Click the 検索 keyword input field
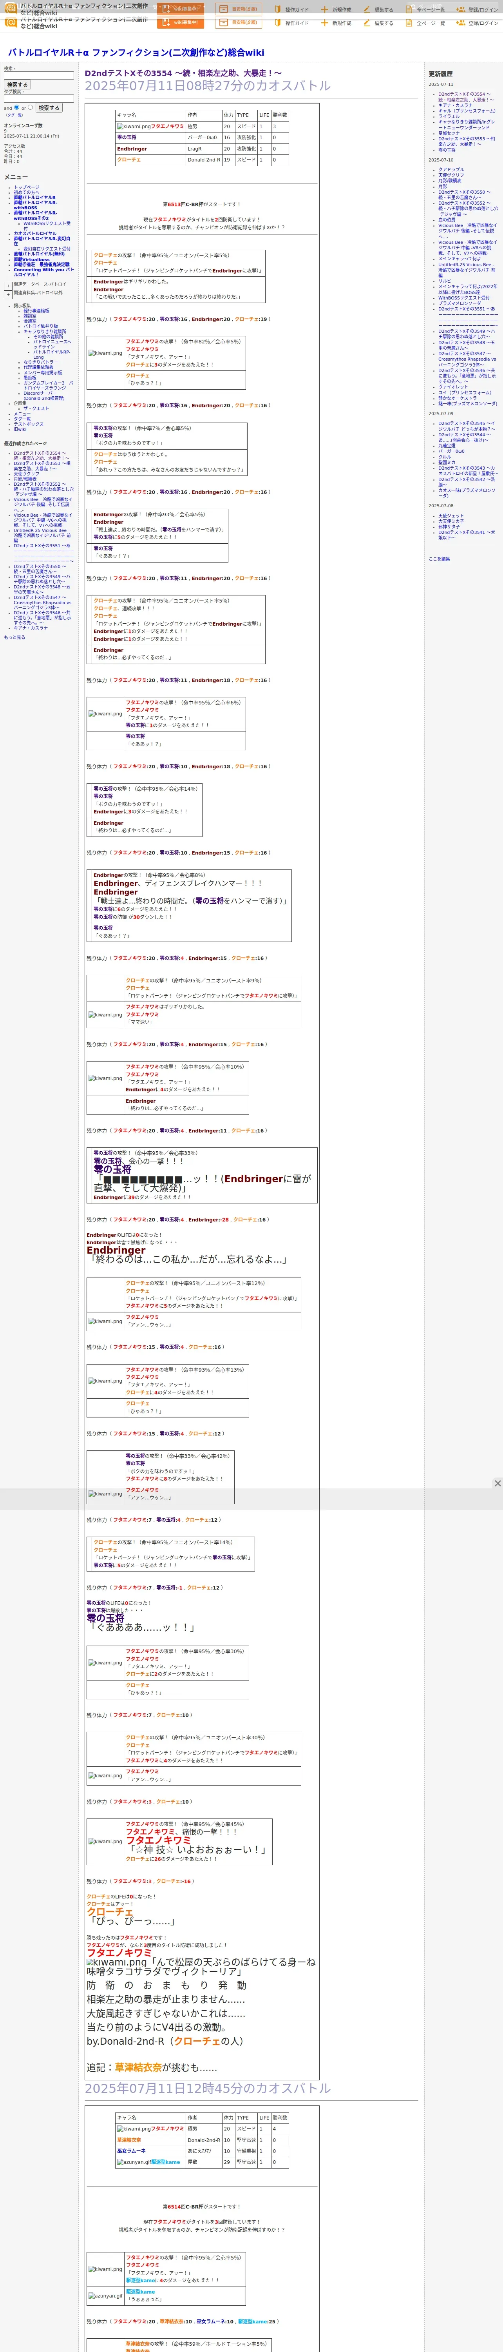Image resolution: width=503 pixels, height=2352 pixels. point(38,76)
